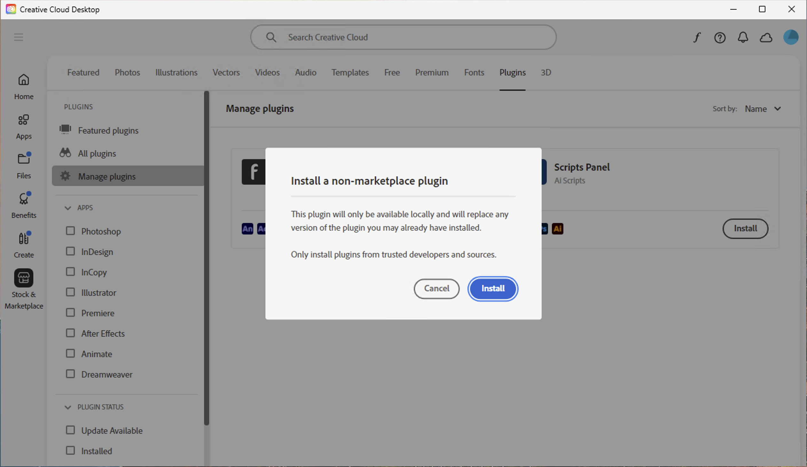Toggle the Dreamweaver checkbox
The height and width of the screenshot is (467, 807).
(70, 374)
